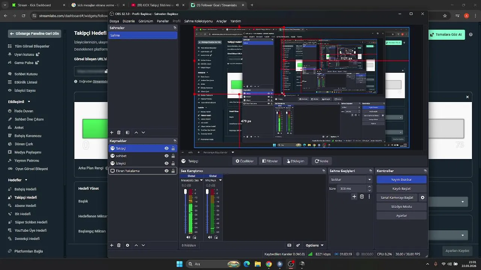Screen dimensions: 481x270
Task: Open the Düzenle menu in OBS
Action: pyautogui.click(x=129, y=21)
